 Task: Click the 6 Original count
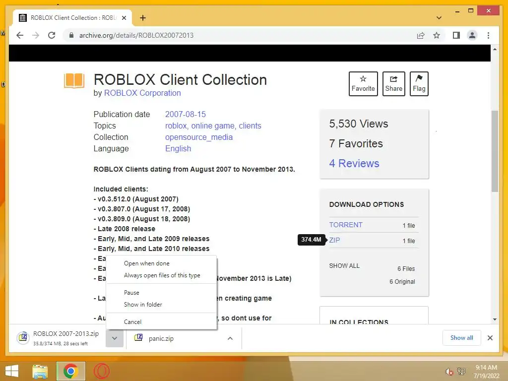402,282
